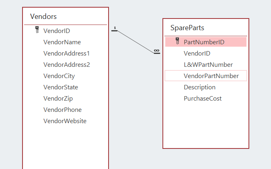Click the VendorZip field
Screen dimensions: 271x169
pos(58,98)
